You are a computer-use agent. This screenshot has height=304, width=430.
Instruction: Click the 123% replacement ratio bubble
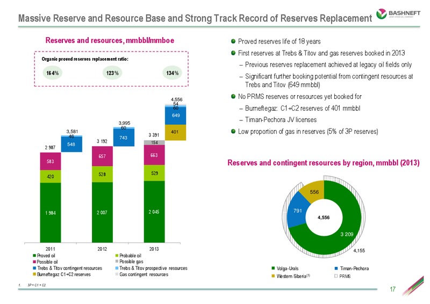pos(112,73)
